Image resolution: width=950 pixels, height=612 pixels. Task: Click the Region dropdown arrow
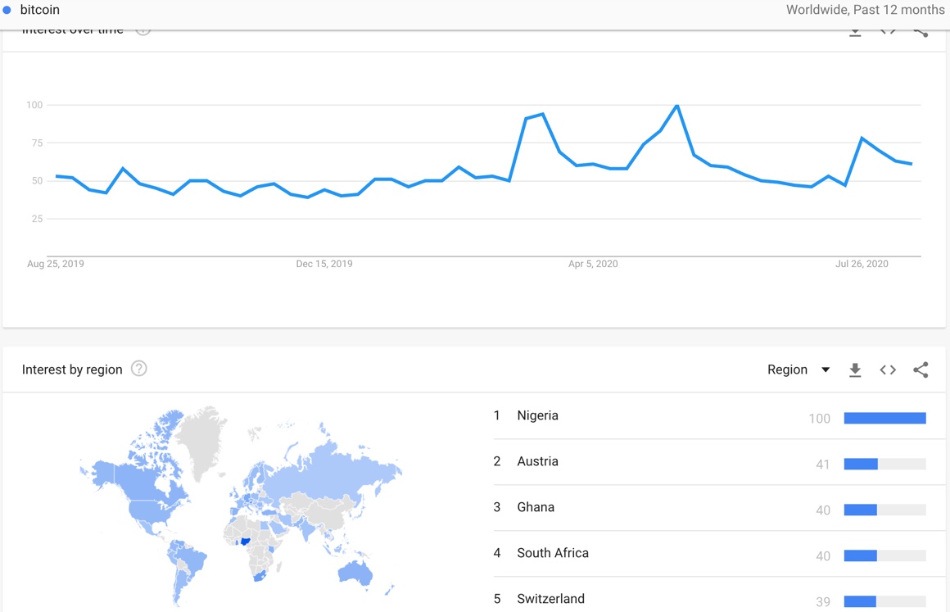pyautogui.click(x=826, y=369)
